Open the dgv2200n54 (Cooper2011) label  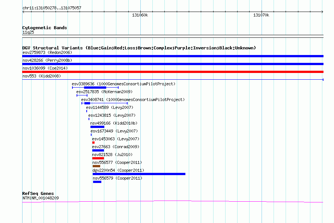pyautogui.click(x=118, y=170)
